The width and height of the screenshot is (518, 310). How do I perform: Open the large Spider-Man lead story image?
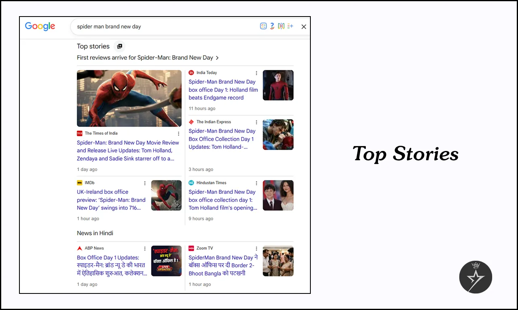129,98
